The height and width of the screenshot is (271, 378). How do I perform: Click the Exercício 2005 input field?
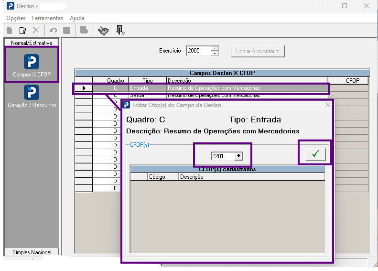point(198,51)
